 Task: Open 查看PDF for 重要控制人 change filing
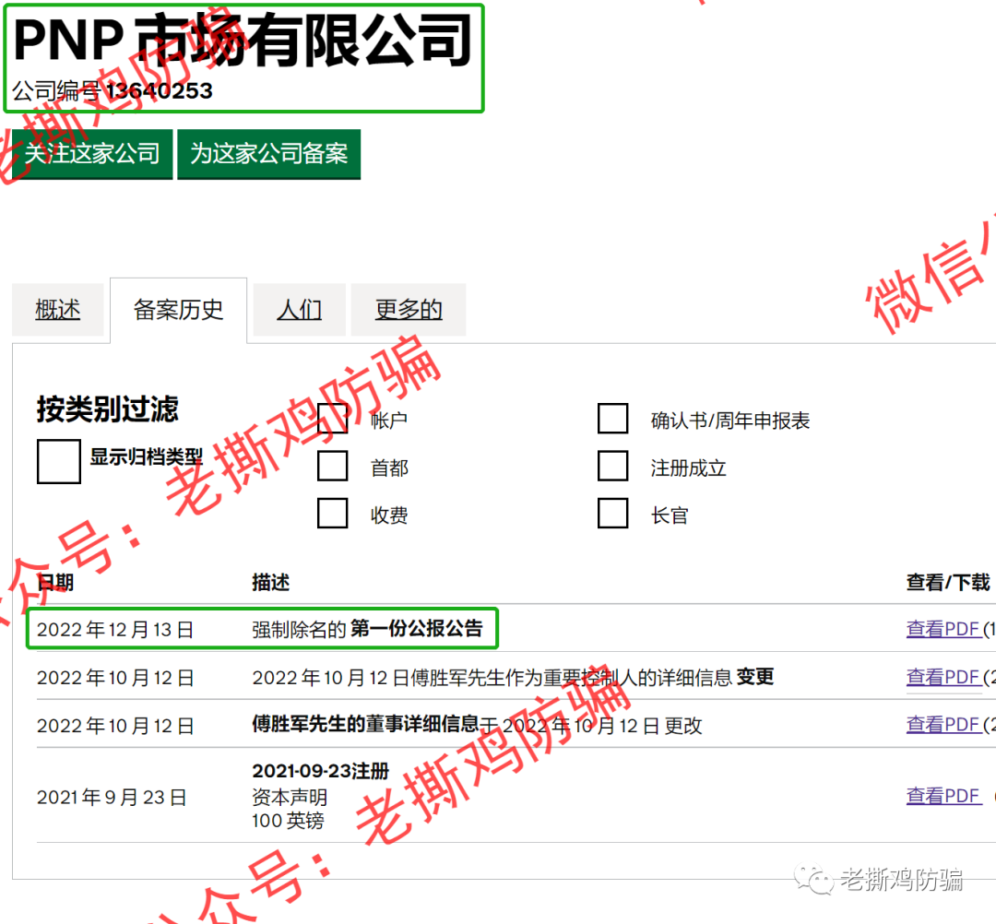tap(944, 677)
